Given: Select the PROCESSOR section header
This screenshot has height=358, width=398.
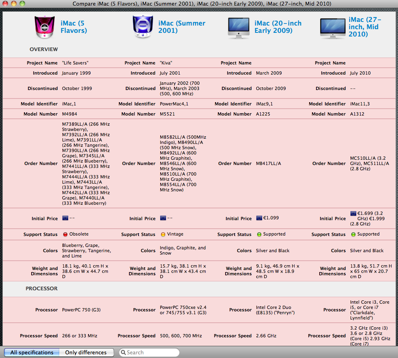Looking at the screenshot, I should [42, 289].
